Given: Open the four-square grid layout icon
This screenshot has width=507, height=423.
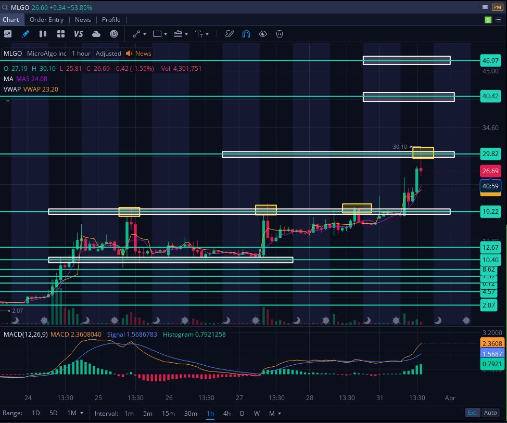Looking at the screenshot, I should (61, 34).
